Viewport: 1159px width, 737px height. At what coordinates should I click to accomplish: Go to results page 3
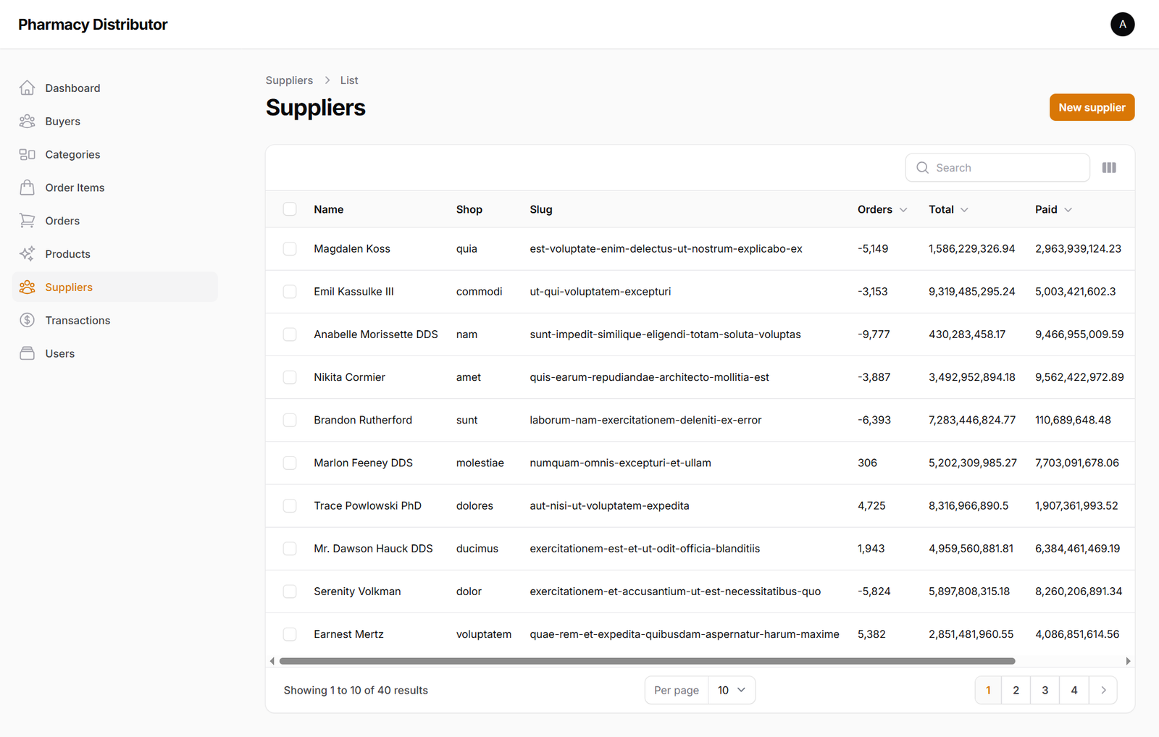tap(1045, 690)
